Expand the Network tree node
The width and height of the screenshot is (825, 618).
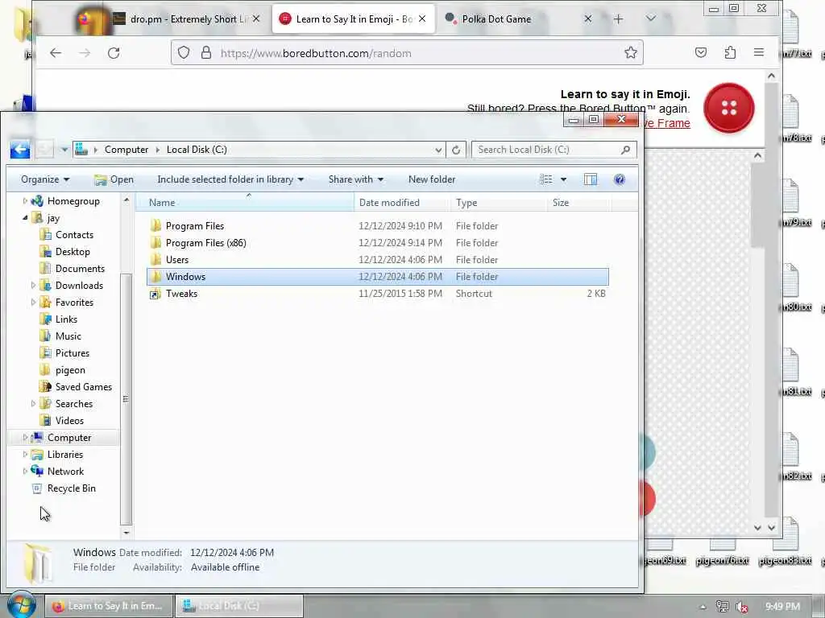[x=25, y=472]
